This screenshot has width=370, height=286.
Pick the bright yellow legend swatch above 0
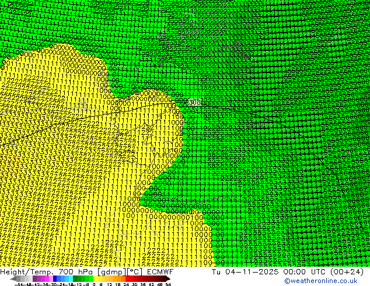click(95, 278)
